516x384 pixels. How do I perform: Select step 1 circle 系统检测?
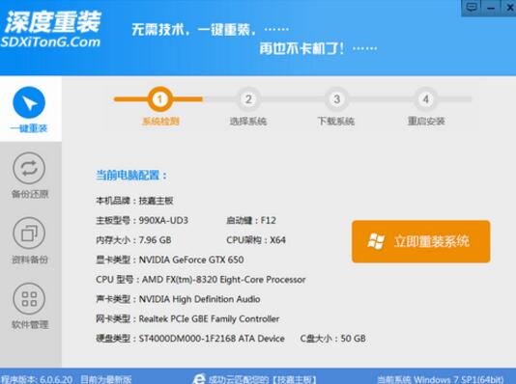160,98
